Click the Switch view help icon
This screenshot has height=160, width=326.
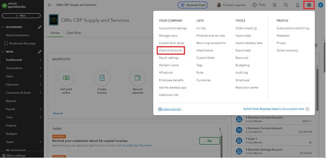[x=307, y=109]
